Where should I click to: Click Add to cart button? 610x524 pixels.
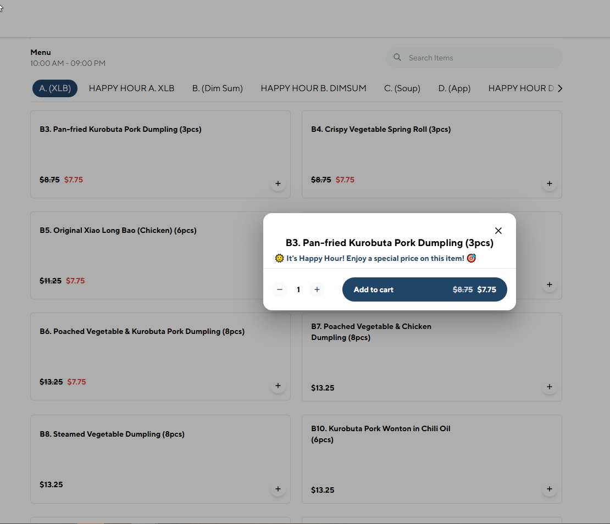(x=424, y=289)
